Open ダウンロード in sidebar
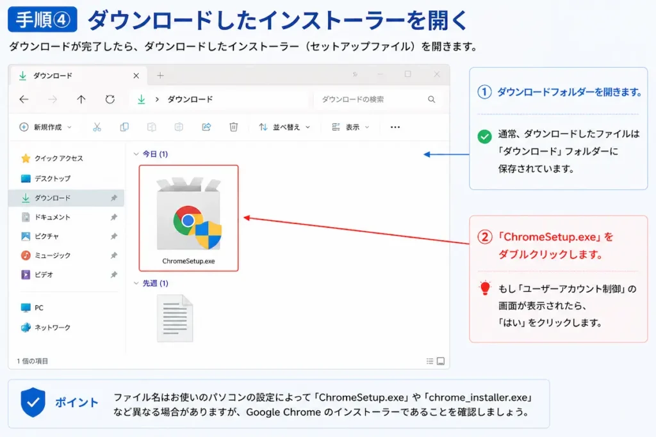The width and height of the screenshot is (656, 437). tap(66, 198)
